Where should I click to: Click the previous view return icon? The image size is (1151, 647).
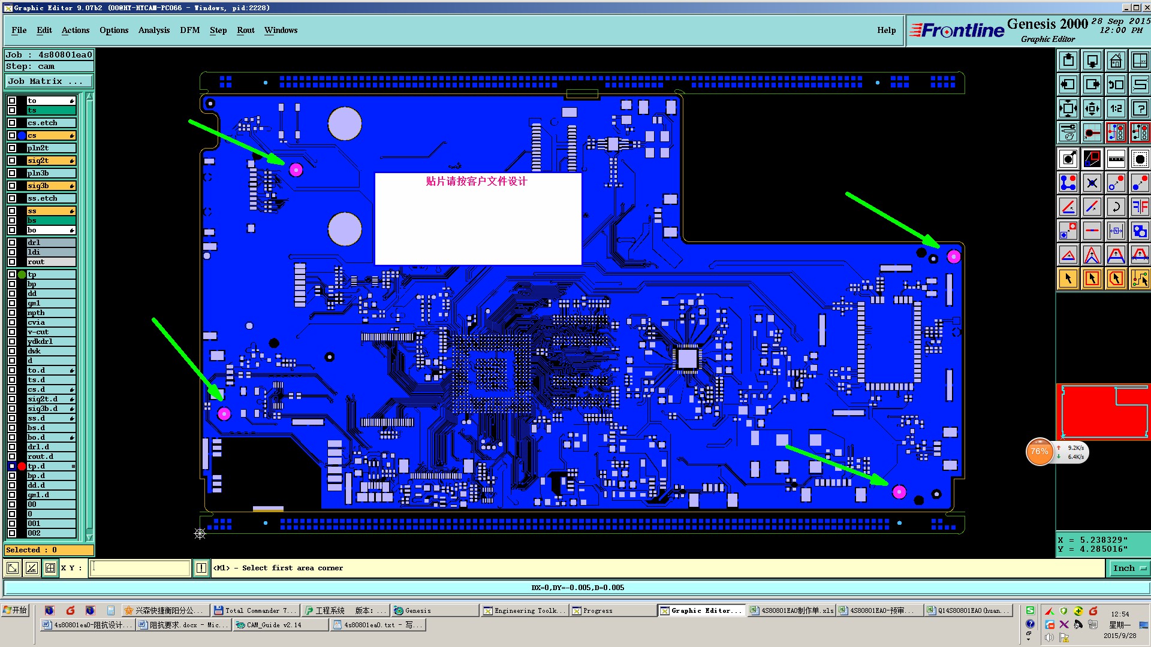1116,84
